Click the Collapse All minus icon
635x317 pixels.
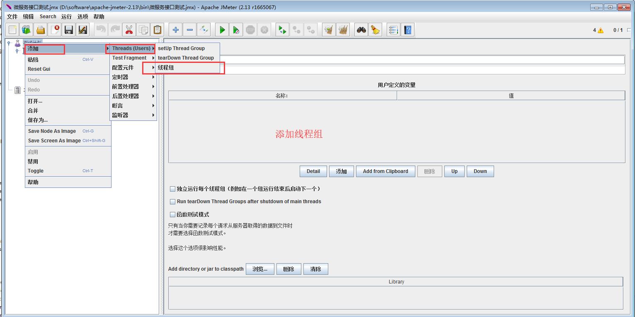click(x=190, y=30)
